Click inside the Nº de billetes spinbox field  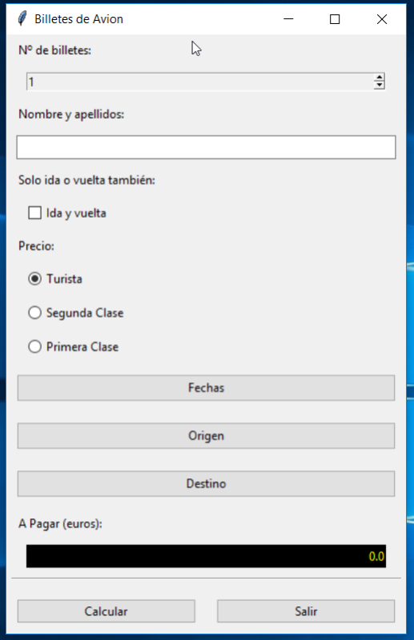[x=200, y=82]
